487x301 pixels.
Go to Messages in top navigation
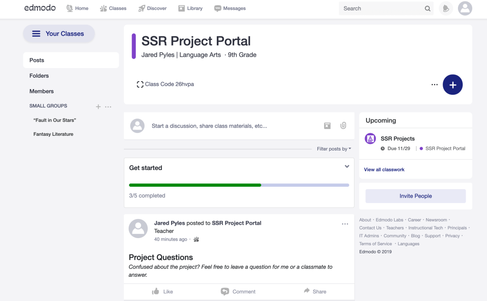point(230,9)
